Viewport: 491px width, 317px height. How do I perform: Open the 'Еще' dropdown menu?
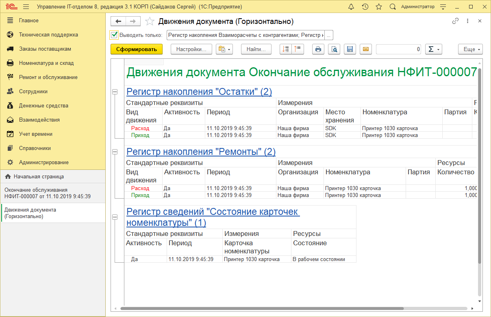(x=470, y=49)
